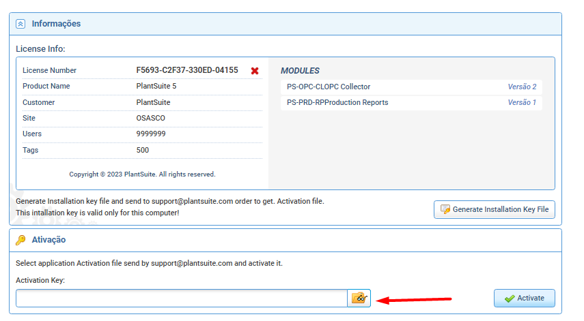This screenshot has width=584, height=321.
Task: Select PS-OPC-CLOPC Collector module row
Action: pyautogui.click(x=412, y=87)
